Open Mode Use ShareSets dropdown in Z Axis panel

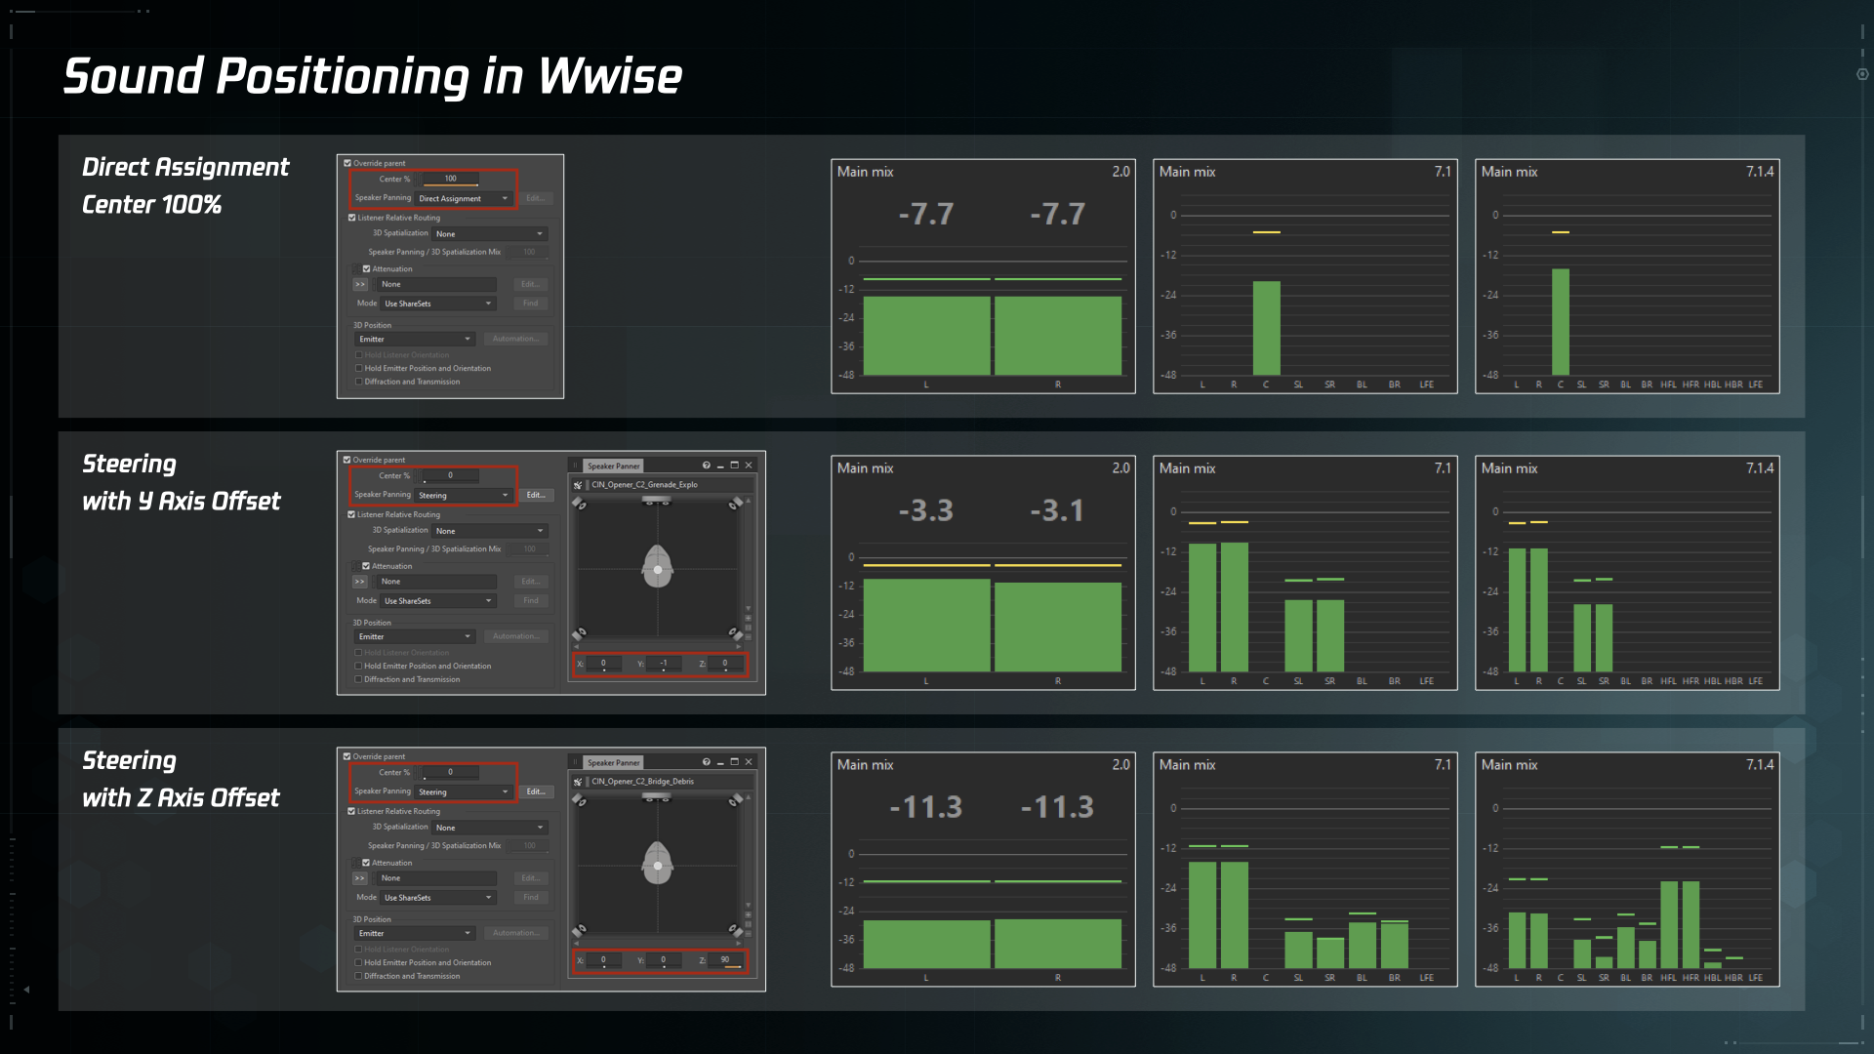click(x=438, y=898)
